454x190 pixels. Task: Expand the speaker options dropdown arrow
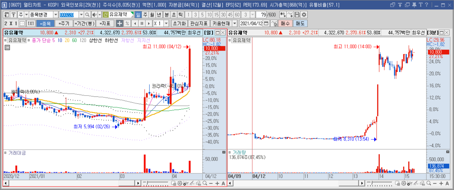(x=100, y=15)
